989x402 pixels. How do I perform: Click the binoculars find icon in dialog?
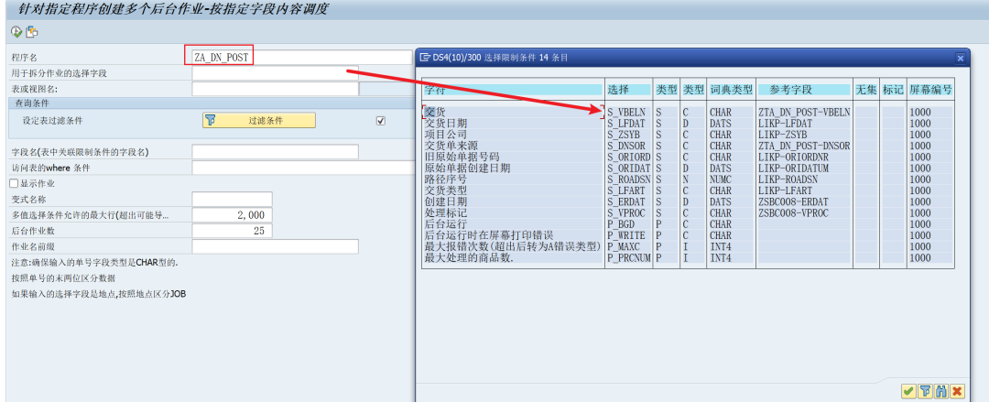tap(941, 391)
